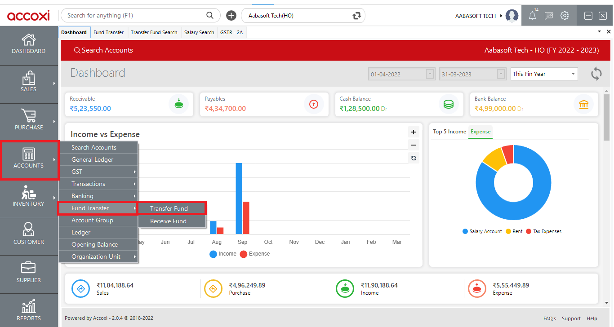The width and height of the screenshot is (614, 327).
Task: Open the Purchase cart icon
Action: [29, 116]
